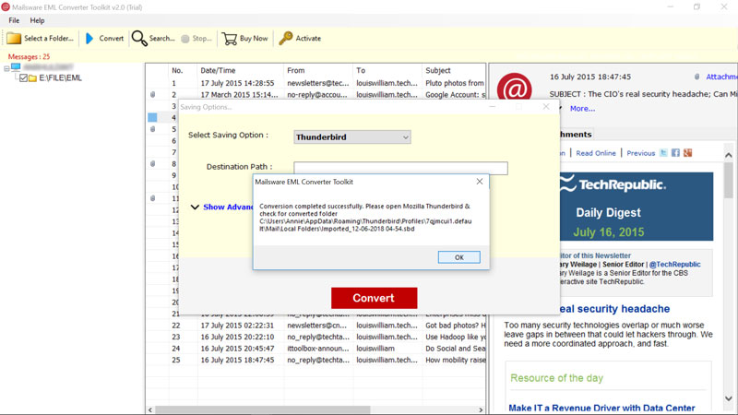
Task: Click message list scroll right arrow
Action: click(481, 409)
